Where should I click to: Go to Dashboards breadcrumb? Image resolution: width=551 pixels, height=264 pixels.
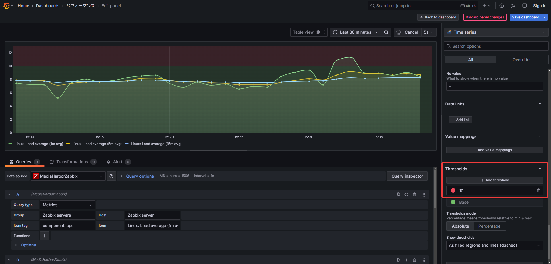coord(48,6)
